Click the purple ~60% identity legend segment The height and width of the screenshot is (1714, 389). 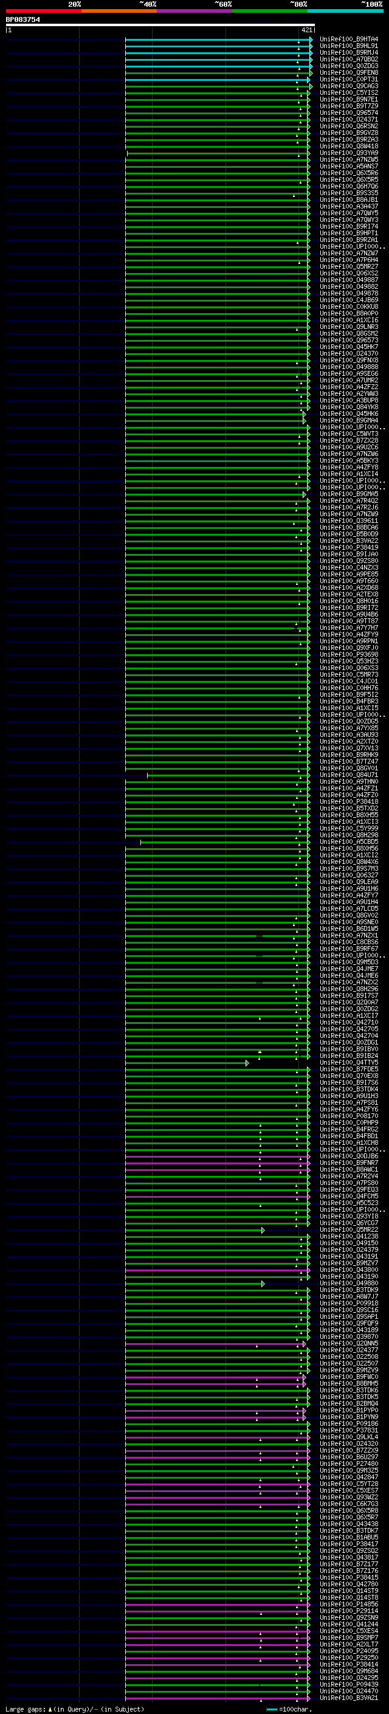(195, 11)
